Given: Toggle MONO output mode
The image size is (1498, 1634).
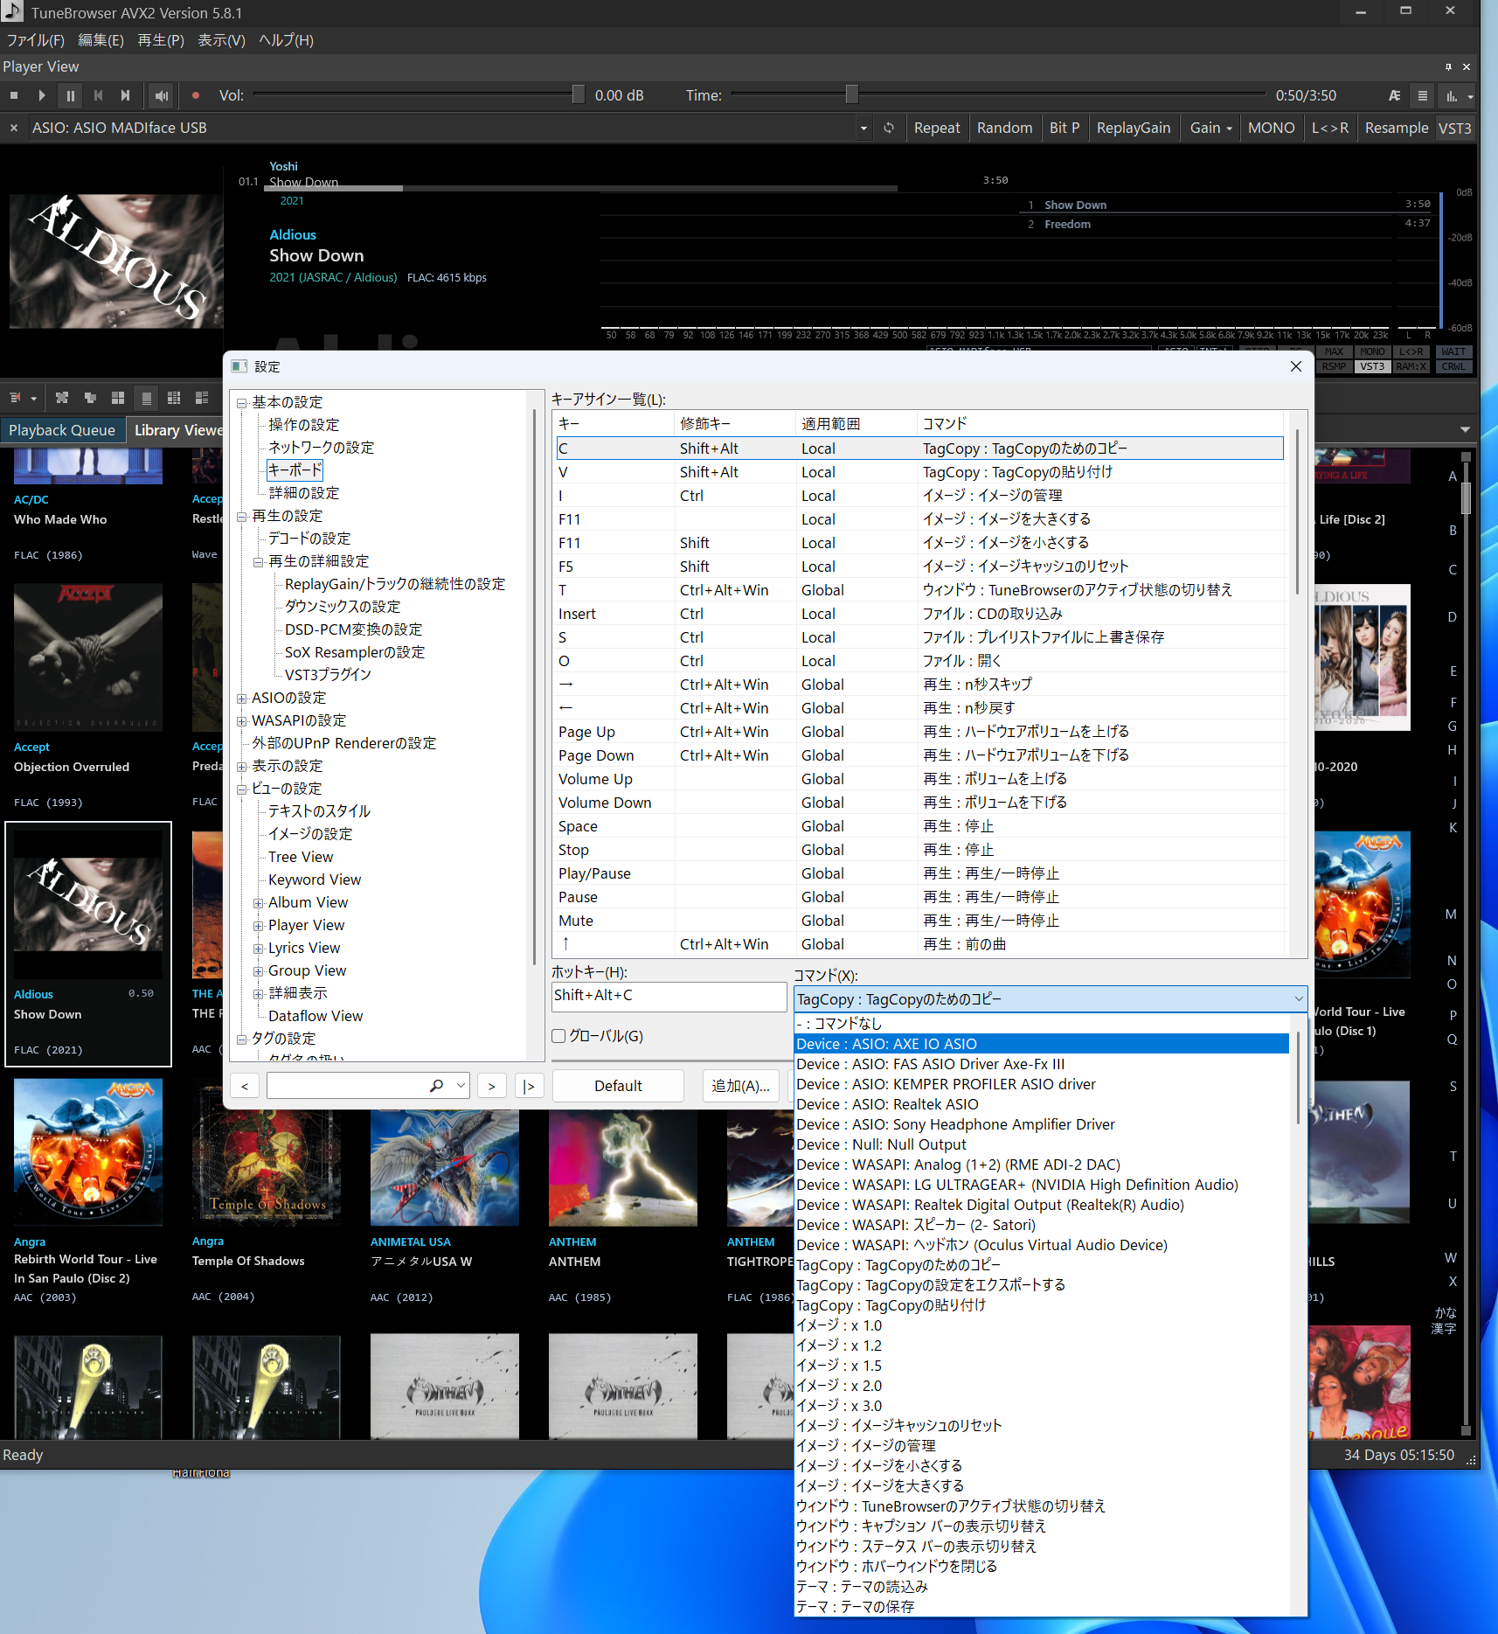Looking at the screenshot, I should pos(1271,128).
